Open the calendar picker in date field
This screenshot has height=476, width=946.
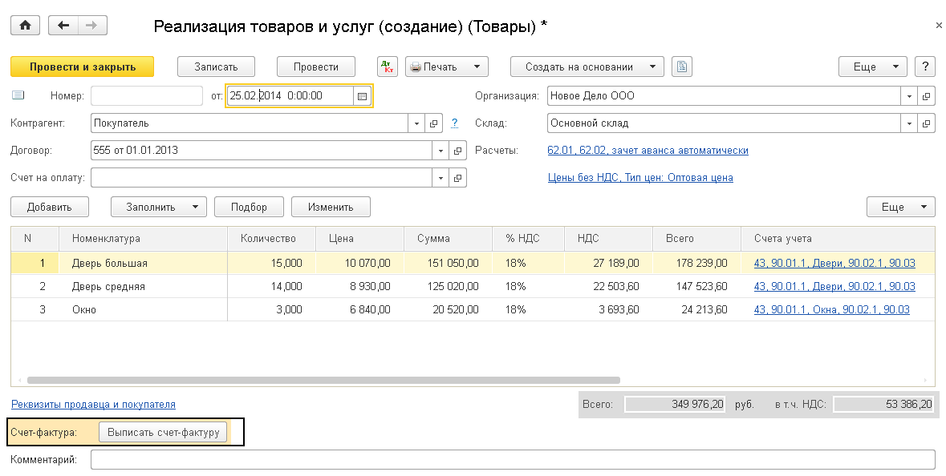coord(362,96)
